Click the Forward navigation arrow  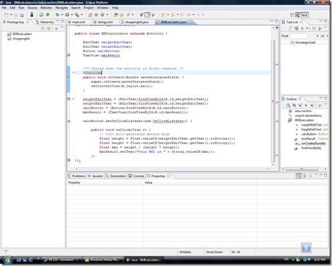(x=198, y=15)
